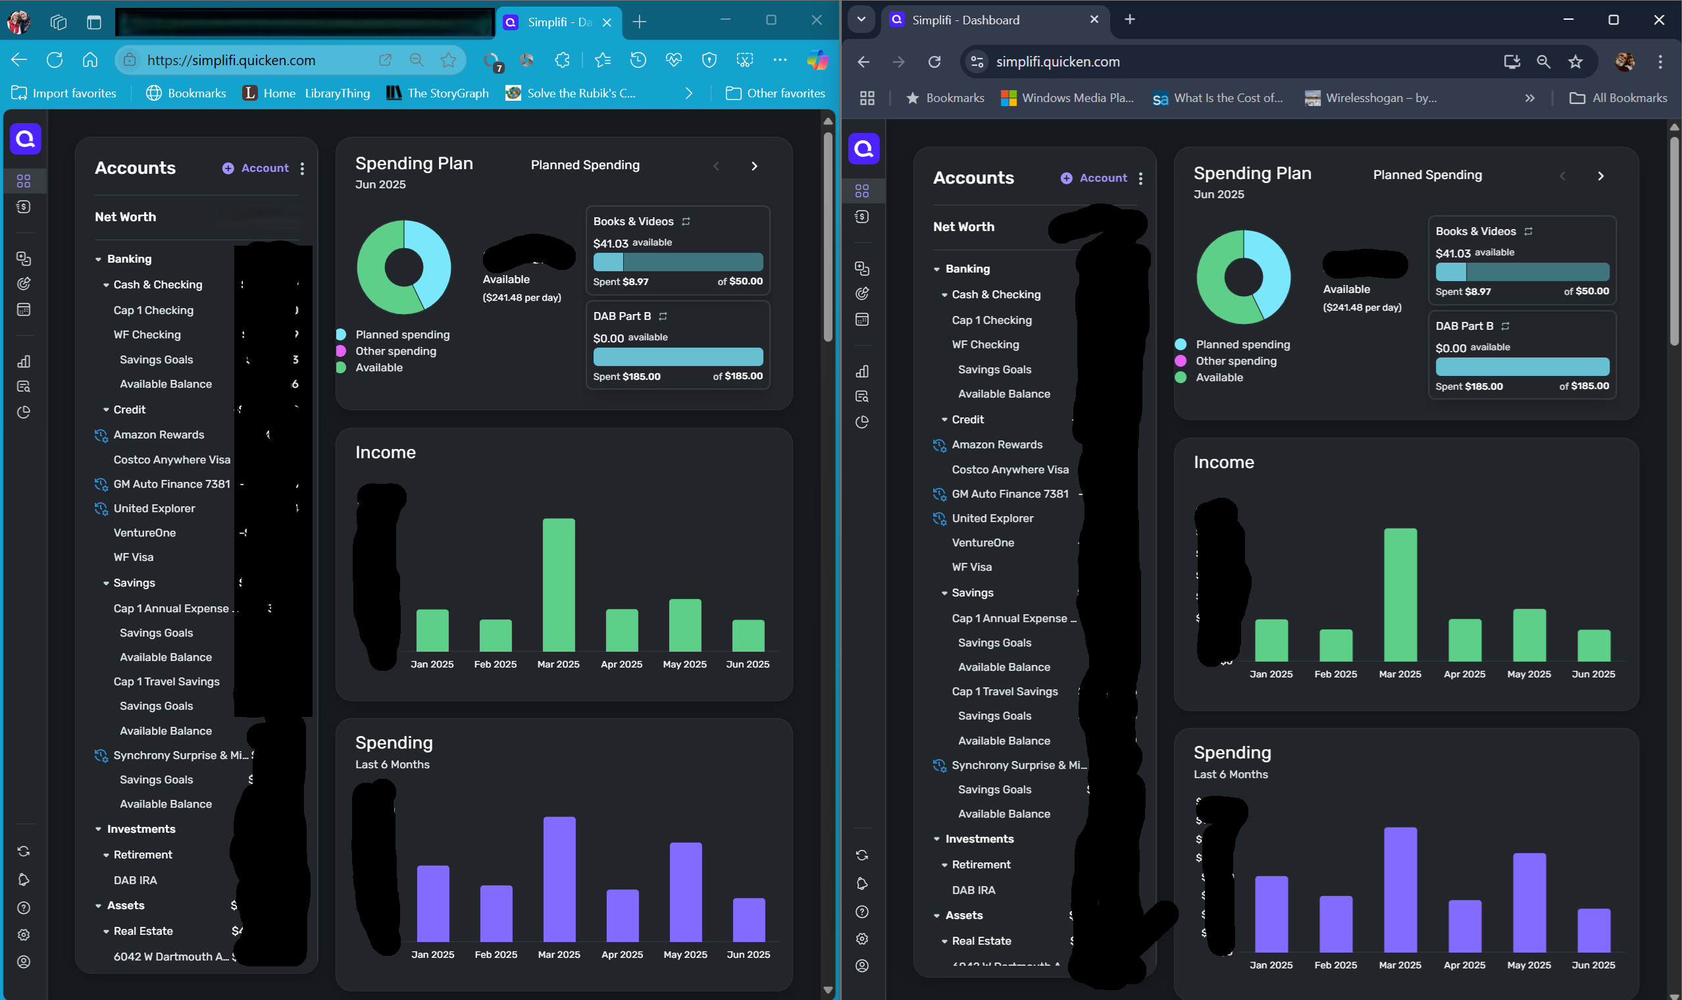Open the Bookmarks favorites item in Edge's favorites bar
1682x1000 pixels.
click(186, 93)
